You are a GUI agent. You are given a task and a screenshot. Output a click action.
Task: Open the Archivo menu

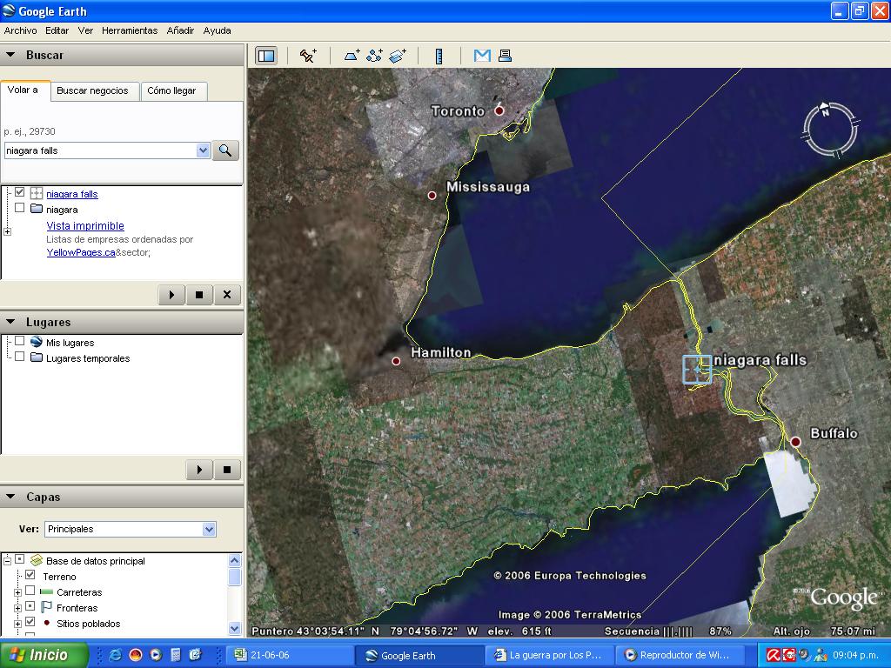click(x=21, y=30)
